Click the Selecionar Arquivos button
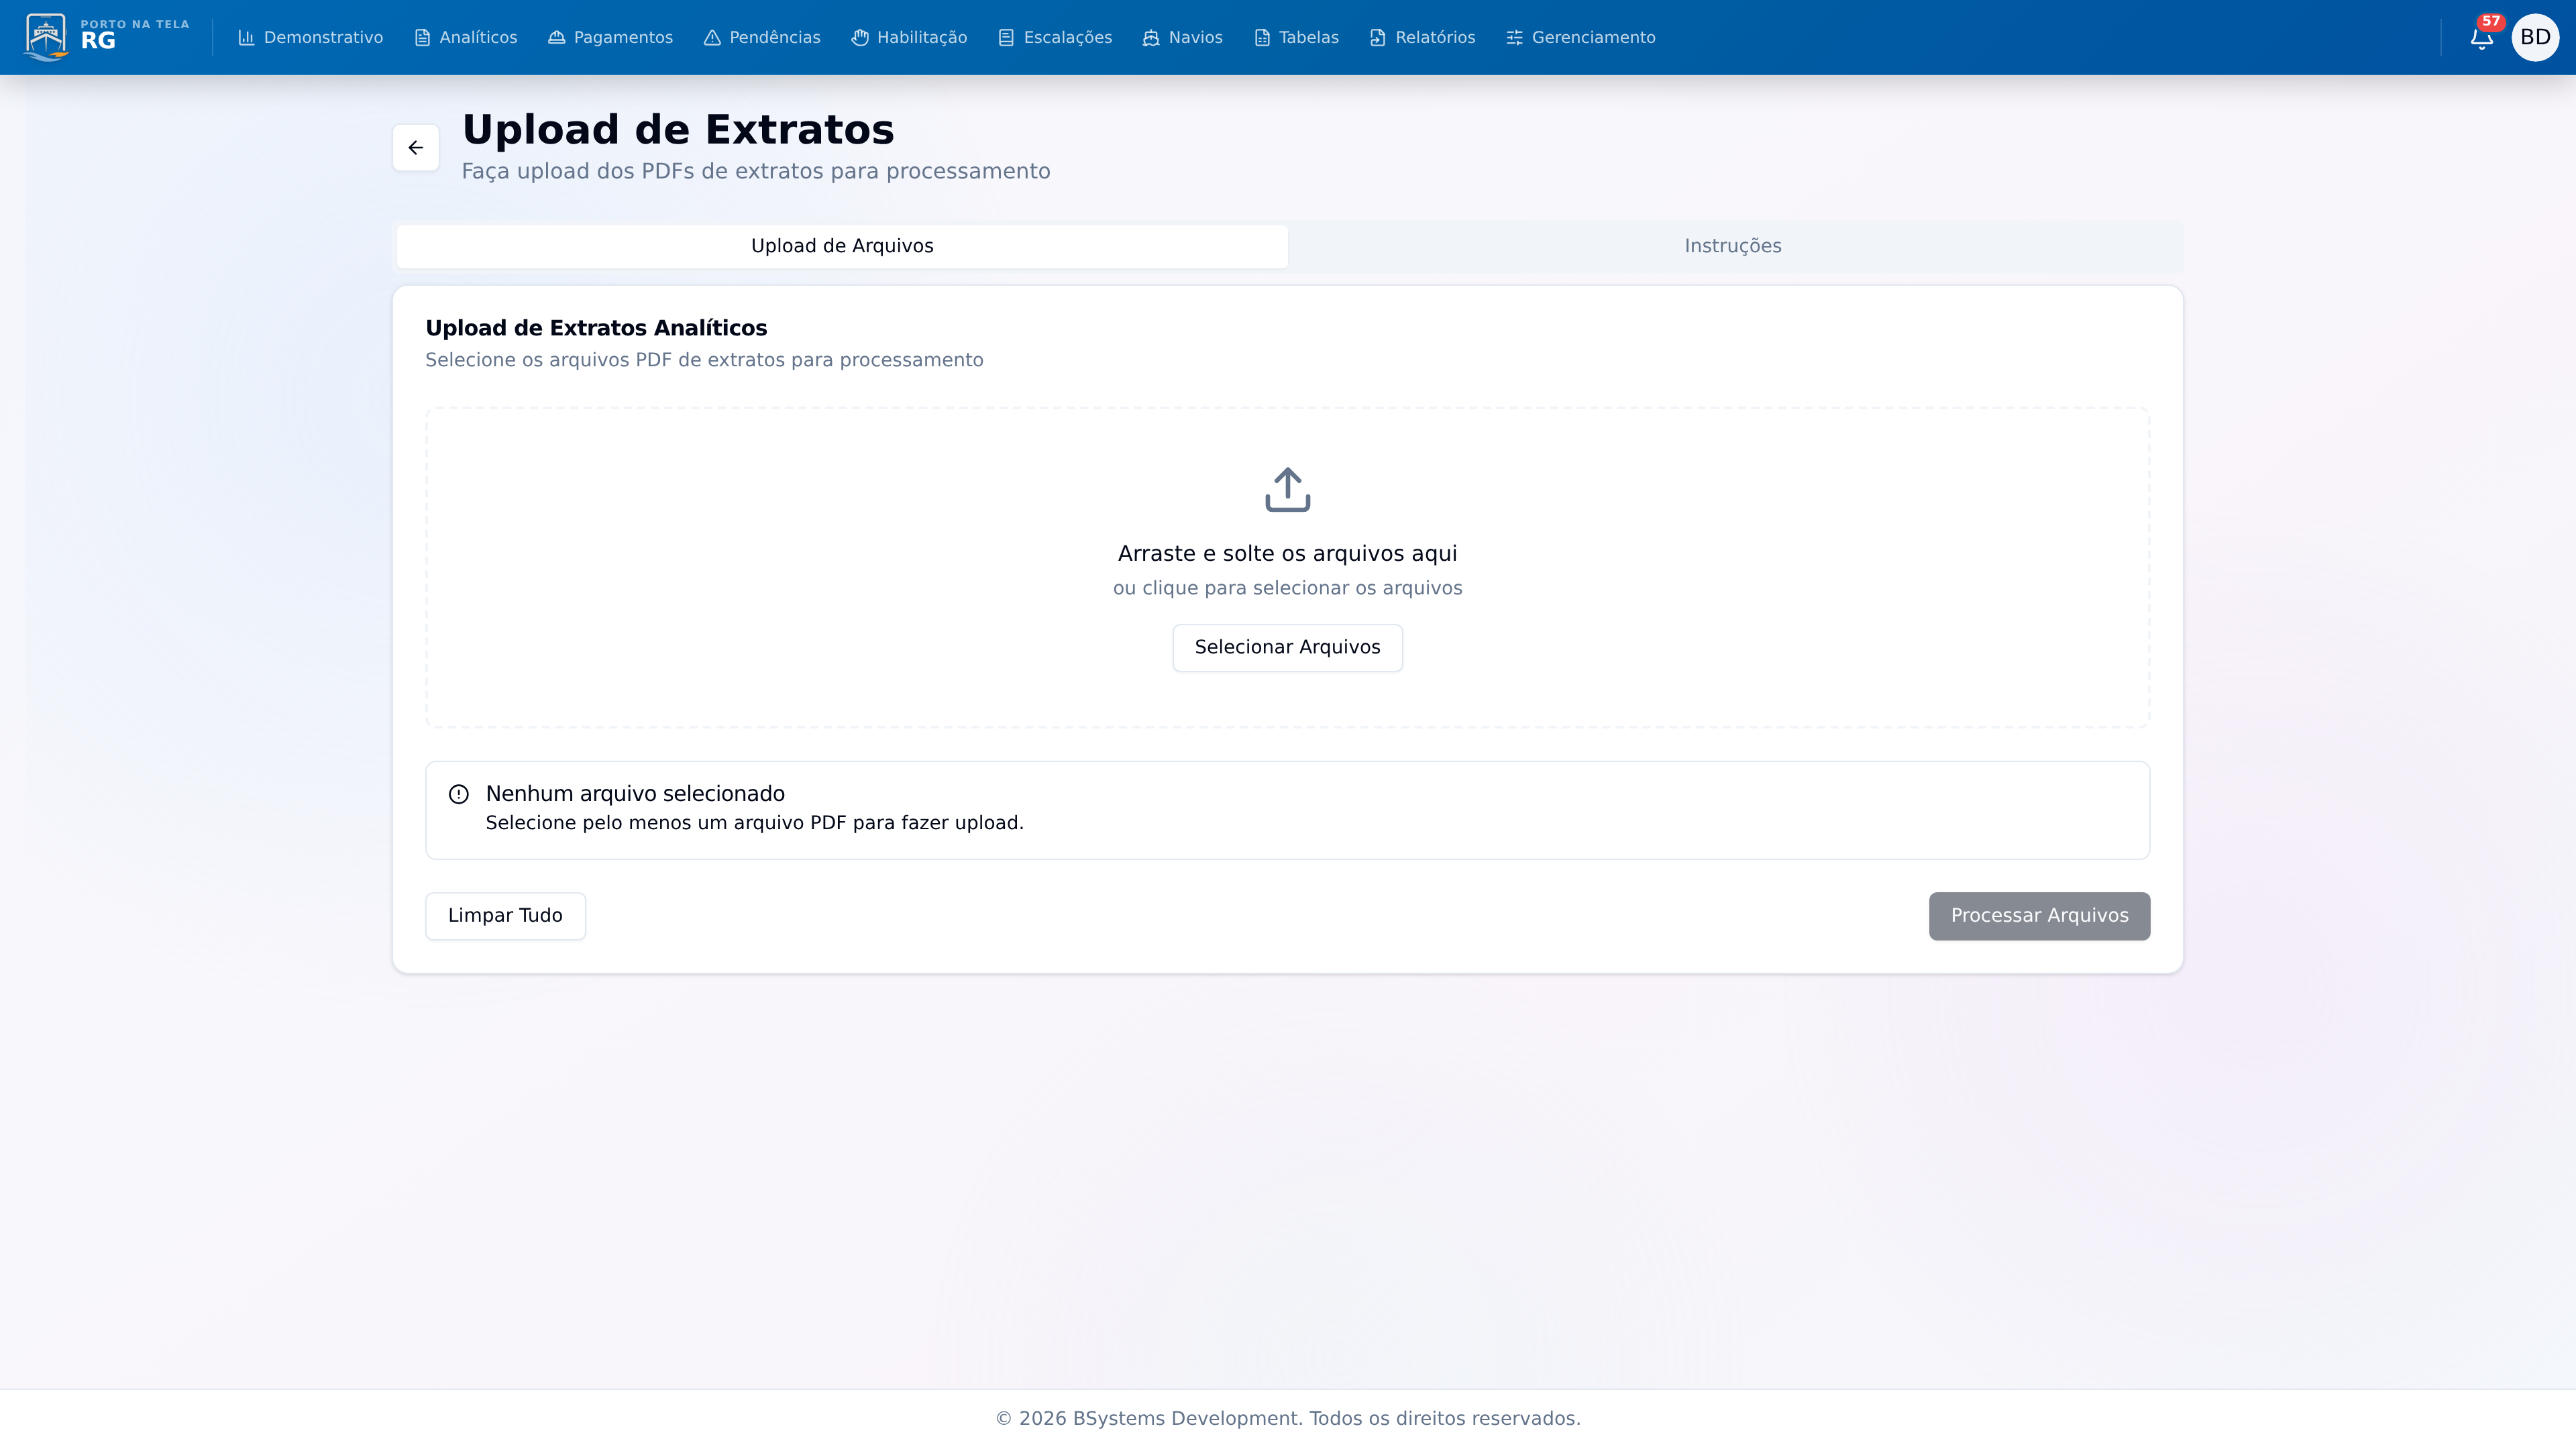The width and height of the screenshot is (2576, 1449). click(1287, 647)
